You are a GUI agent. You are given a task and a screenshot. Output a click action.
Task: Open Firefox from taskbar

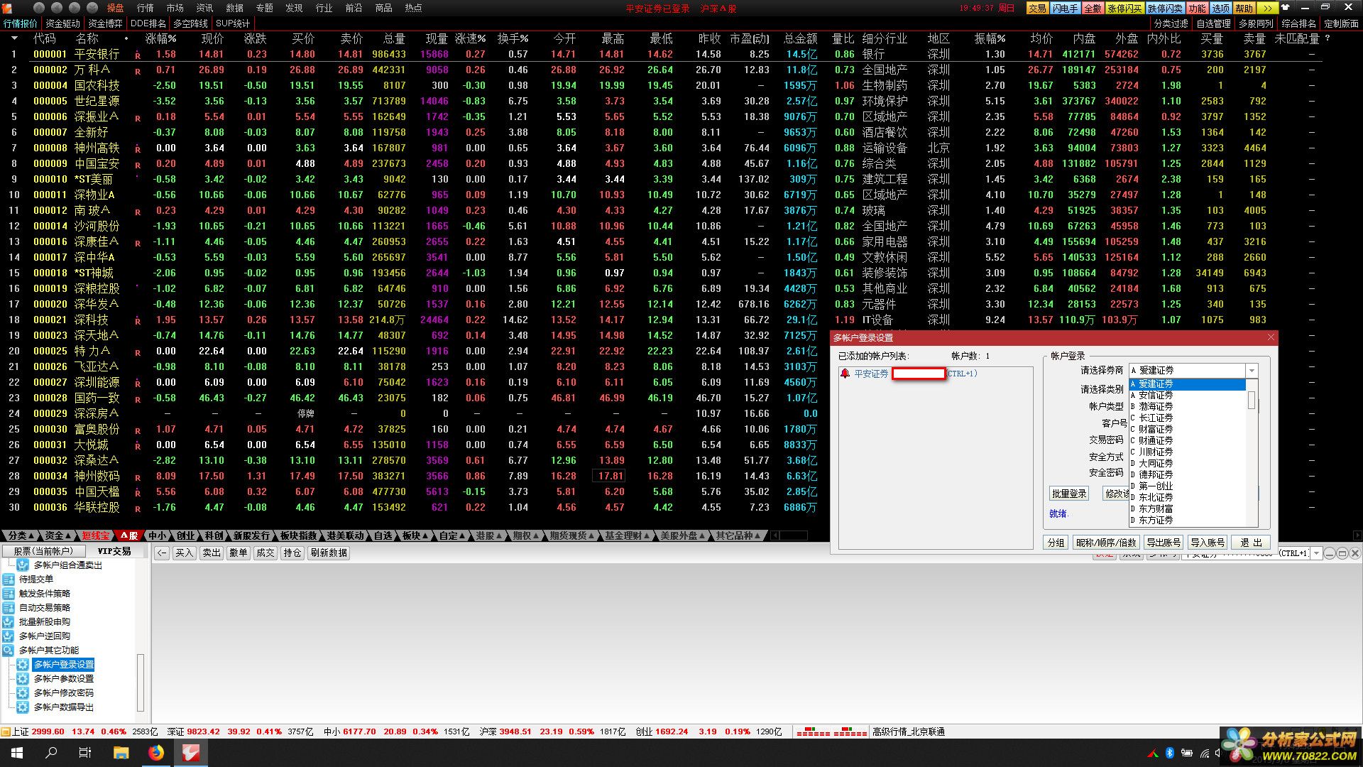pyautogui.click(x=156, y=752)
